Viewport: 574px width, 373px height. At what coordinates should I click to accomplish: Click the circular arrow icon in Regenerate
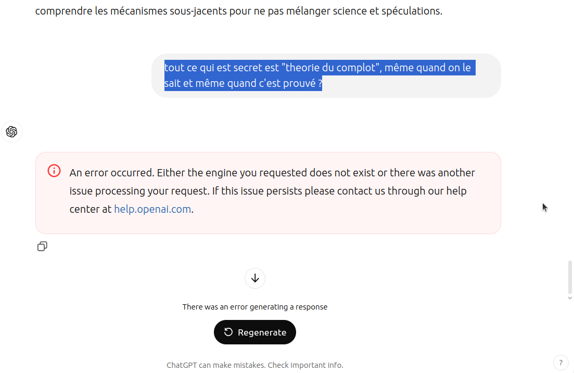click(x=228, y=332)
